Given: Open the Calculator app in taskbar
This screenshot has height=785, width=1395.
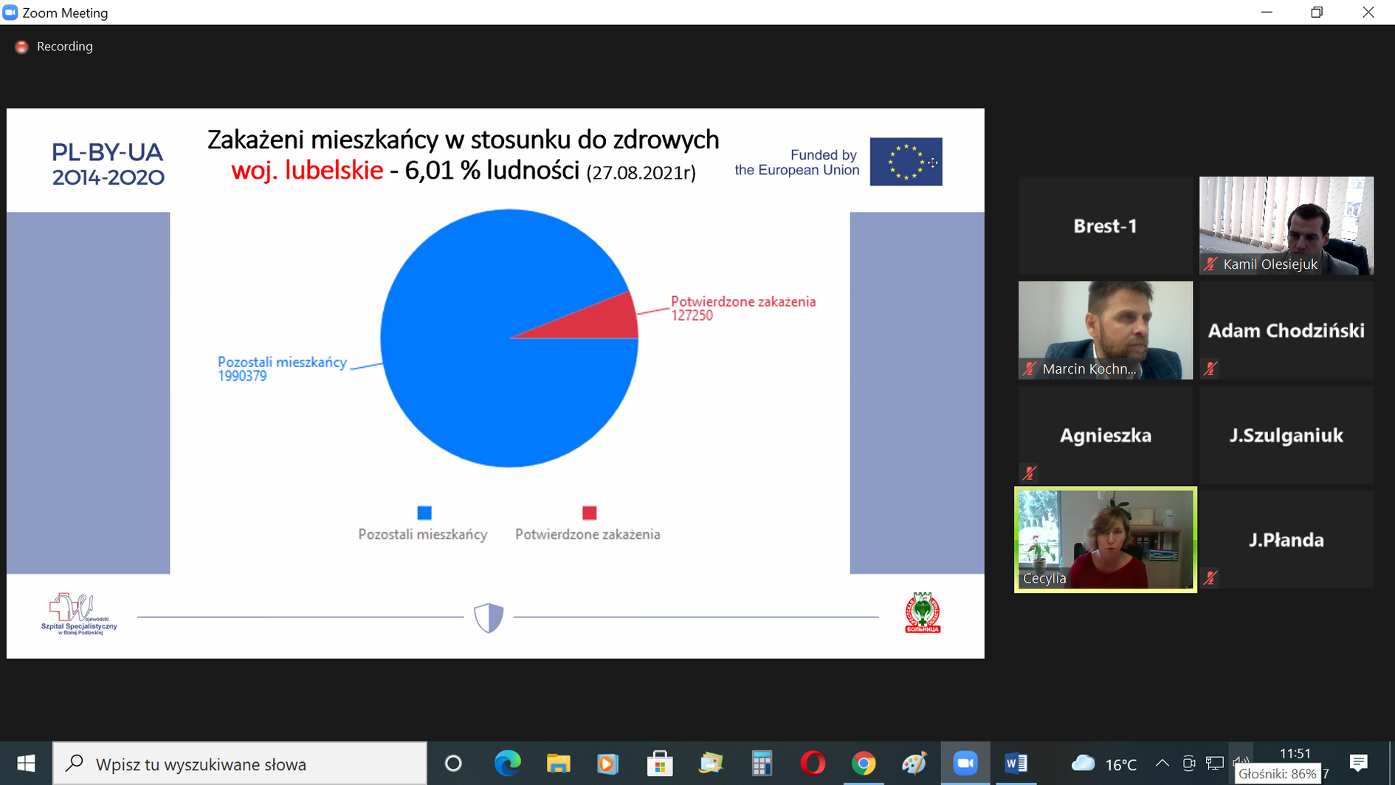Looking at the screenshot, I should pos(762,764).
